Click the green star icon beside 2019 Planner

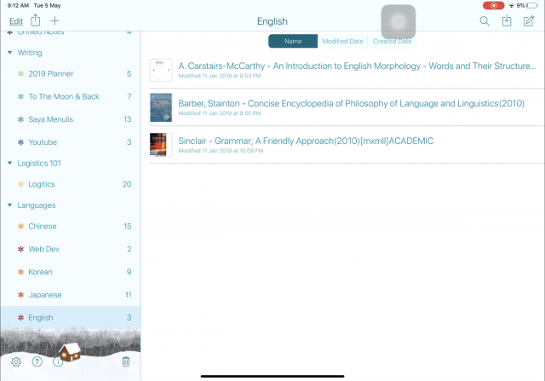point(20,74)
